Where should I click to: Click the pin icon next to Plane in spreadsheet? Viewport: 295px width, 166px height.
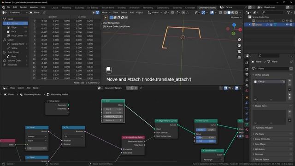(x=44, y=12)
